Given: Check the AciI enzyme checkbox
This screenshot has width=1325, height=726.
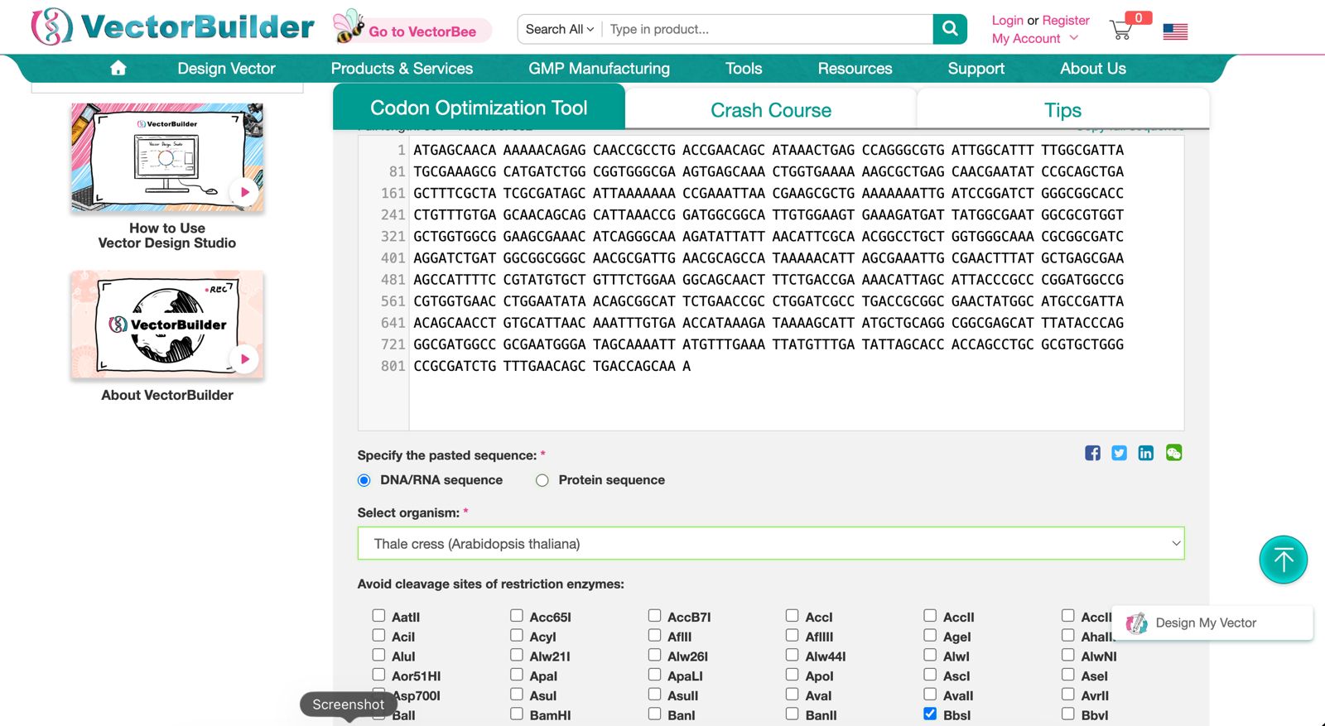Looking at the screenshot, I should [x=378, y=635].
